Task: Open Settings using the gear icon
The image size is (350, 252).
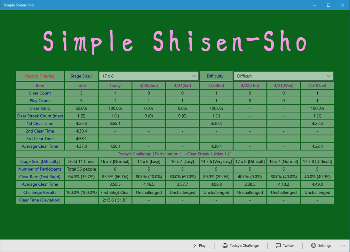Action: click(x=313, y=246)
